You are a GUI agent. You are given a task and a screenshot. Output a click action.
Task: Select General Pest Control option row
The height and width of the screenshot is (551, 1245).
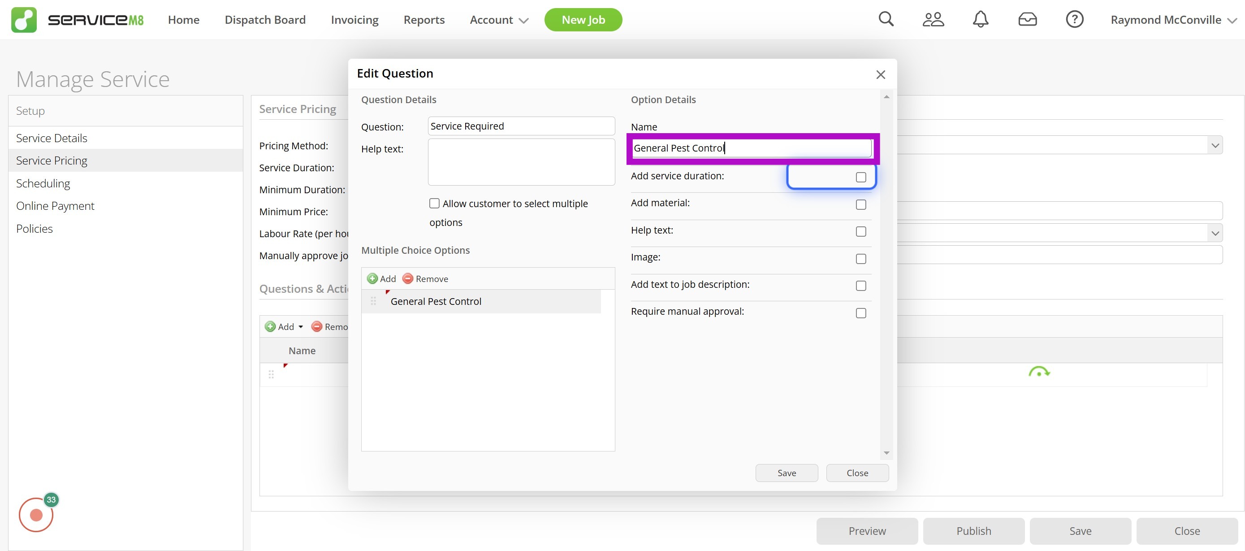point(481,301)
